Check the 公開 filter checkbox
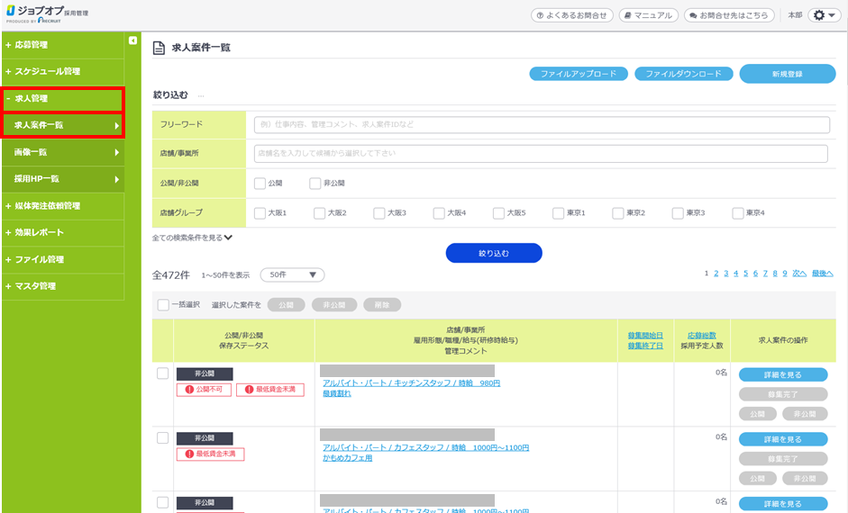The height and width of the screenshot is (513, 848). (260, 184)
